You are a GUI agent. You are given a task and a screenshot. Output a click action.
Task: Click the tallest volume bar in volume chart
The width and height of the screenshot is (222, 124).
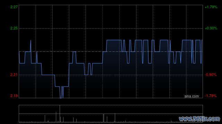click(60, 114)
